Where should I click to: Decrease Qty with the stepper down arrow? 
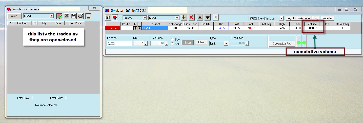click(146, 44)
